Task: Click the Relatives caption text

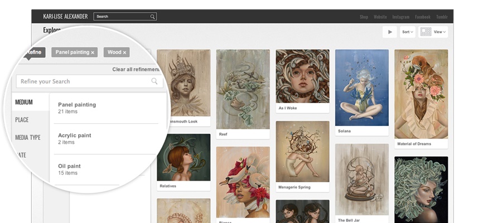Action: [x=168, y=186]
